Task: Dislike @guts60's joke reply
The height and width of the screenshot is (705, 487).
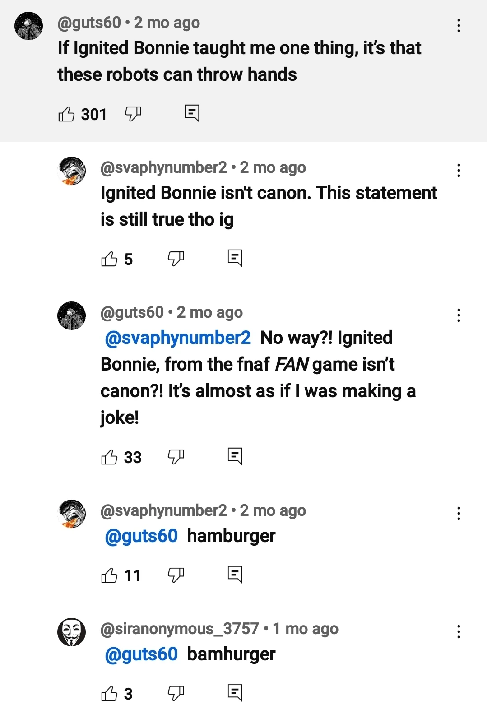Action: [176, 456]
